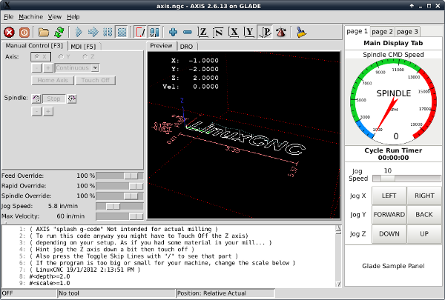The width and height of the screenshot is (445, 300).
Task: Adjust the Spindle Override slider
Action: [x=119, y=196]
